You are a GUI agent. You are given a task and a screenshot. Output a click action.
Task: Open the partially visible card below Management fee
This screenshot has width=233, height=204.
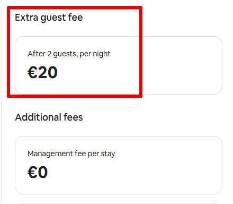pos(119,203)
